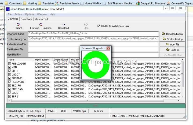The width and height of the screenshot is (193, 125).
Task: Uncheck the EBR2 partition
Action: (10, 97)
